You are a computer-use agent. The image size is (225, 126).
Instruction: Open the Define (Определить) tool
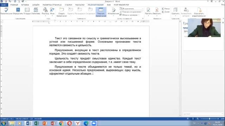pyautogui.click(x=18, y=11)
